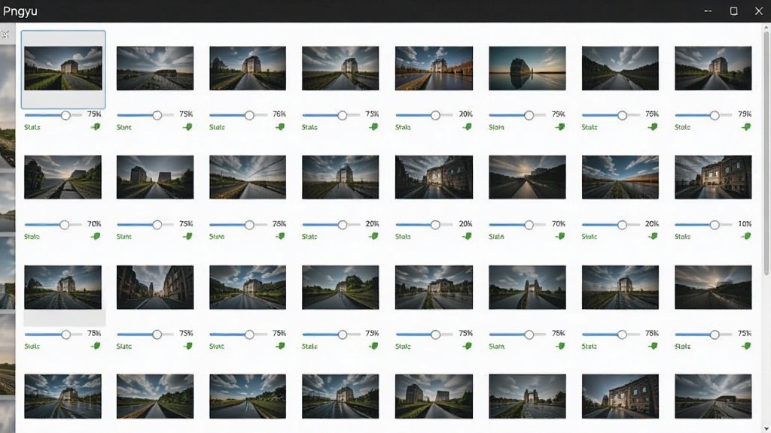Screen dimensions: 771x433
Task: Click the green tag icon under the third-row, second-column image
Action: click(x=187, y=346)
